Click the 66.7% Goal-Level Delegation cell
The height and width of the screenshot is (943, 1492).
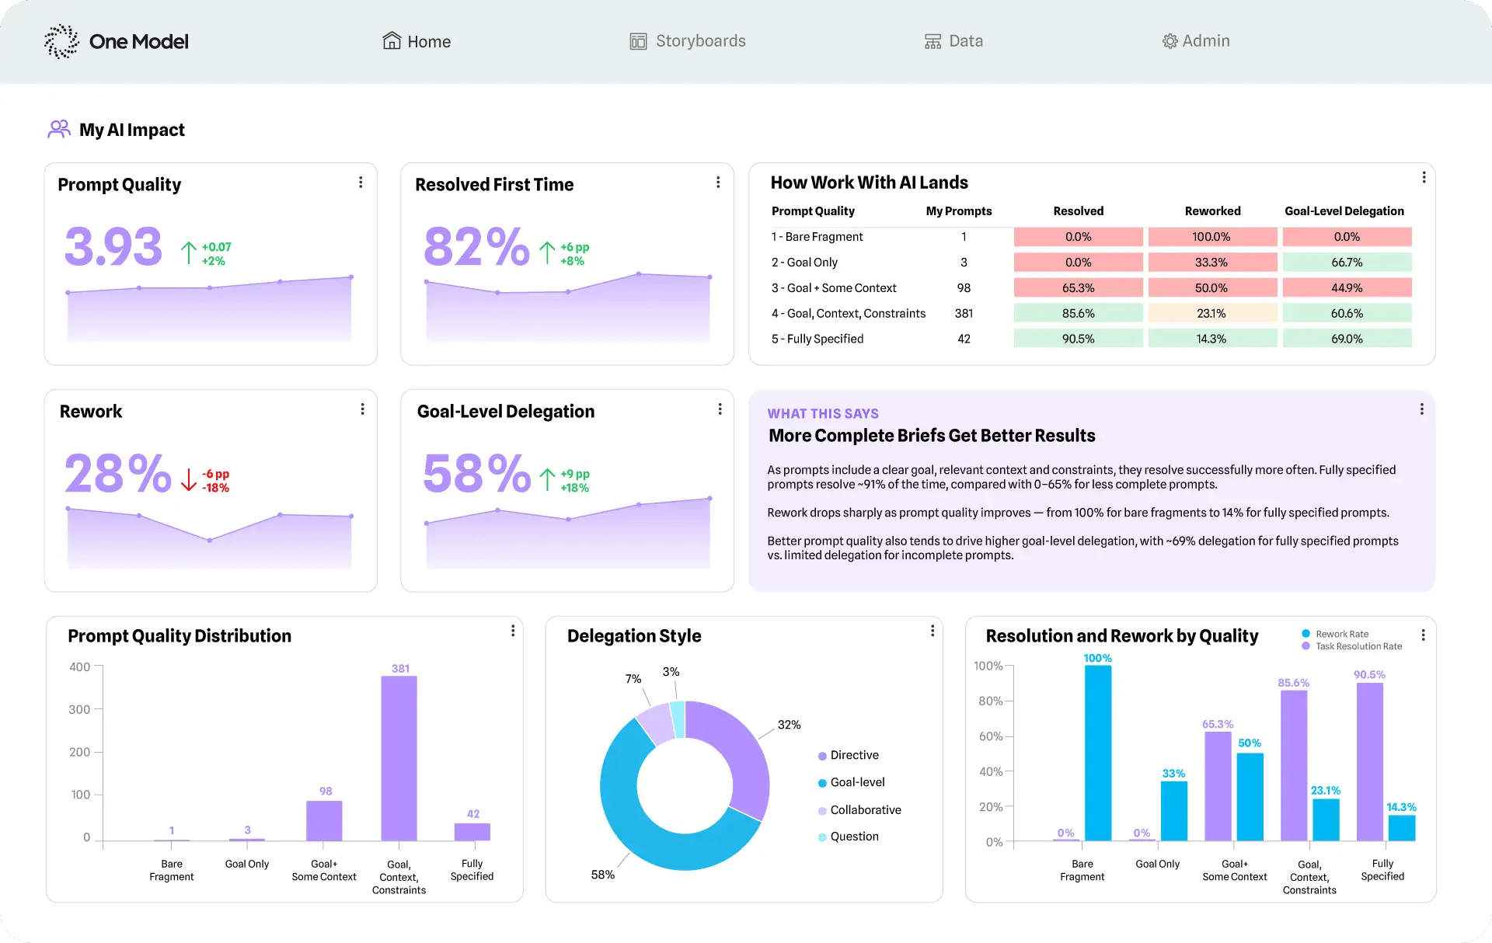pos(1347,263)
